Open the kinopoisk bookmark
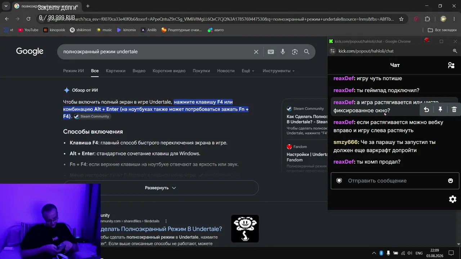The image size is (461, 259). pos(54,30)
